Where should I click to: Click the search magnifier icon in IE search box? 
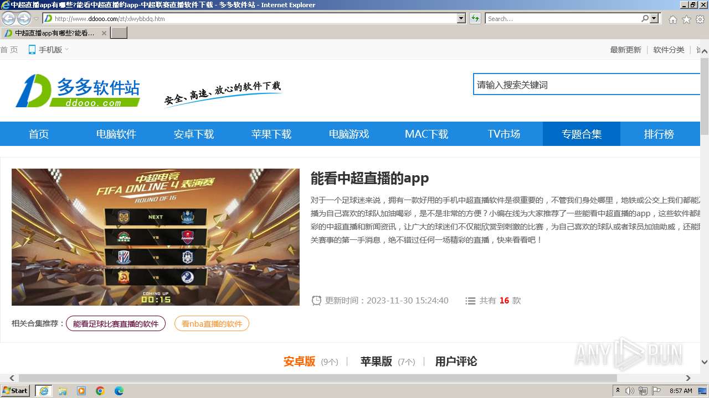645,18
